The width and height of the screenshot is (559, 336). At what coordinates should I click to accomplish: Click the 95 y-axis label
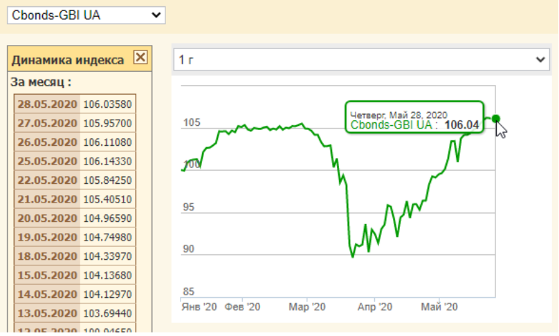[189, 207]
